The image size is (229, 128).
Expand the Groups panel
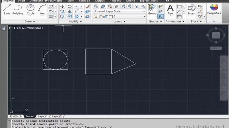(155, 21)
